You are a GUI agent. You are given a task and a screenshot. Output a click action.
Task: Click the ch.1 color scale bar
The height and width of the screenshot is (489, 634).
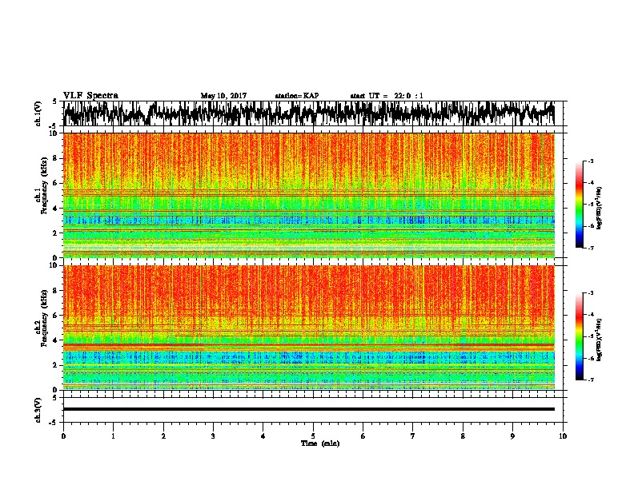[579, 205]
